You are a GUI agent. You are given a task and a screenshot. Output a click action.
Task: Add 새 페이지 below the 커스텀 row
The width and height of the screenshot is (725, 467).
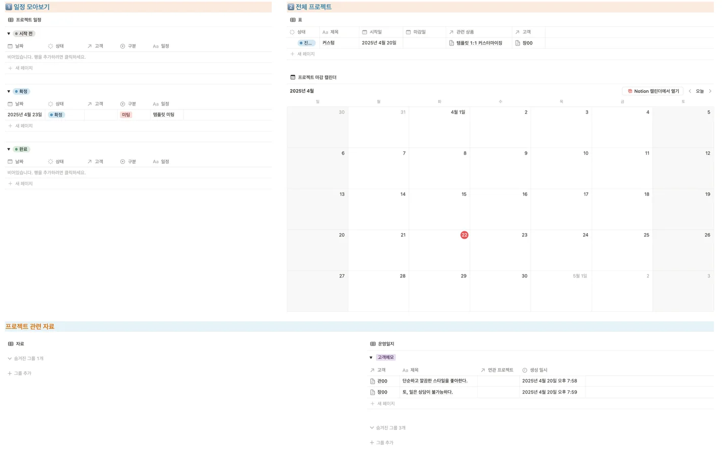302,54
